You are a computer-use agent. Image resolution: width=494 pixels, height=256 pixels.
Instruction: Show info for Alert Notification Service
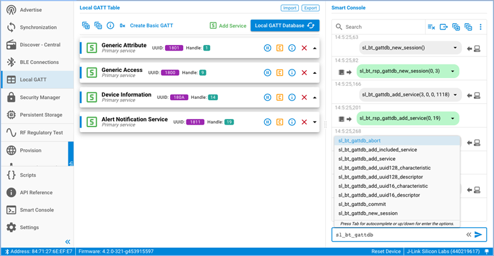pyautogui.click(x=292, y=122)
